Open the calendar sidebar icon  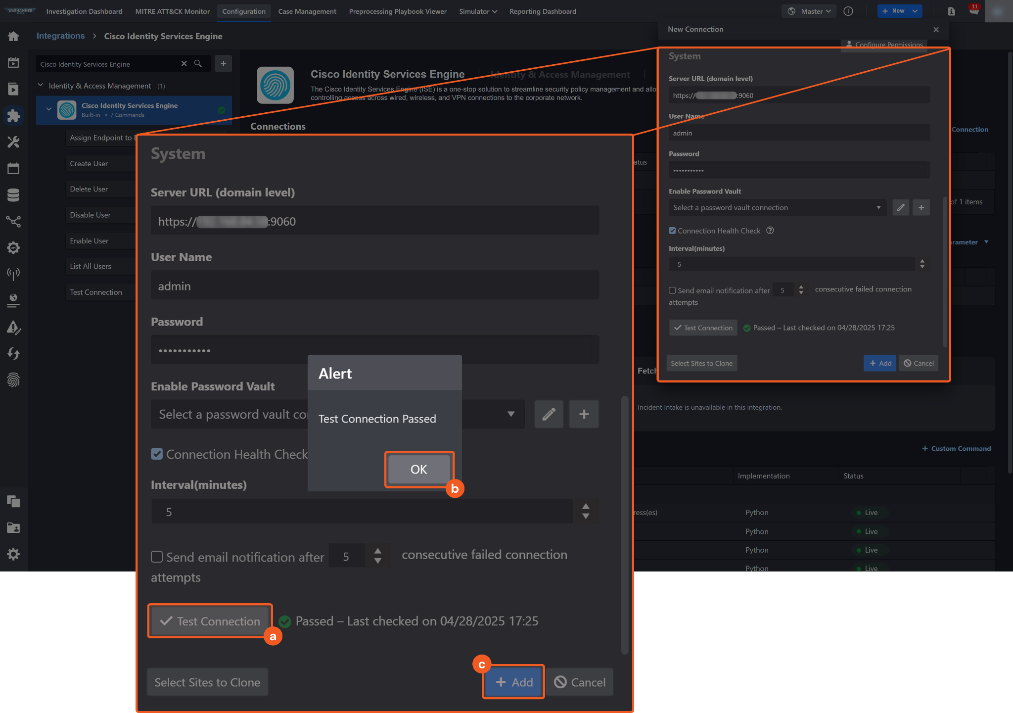coord(13,169)
